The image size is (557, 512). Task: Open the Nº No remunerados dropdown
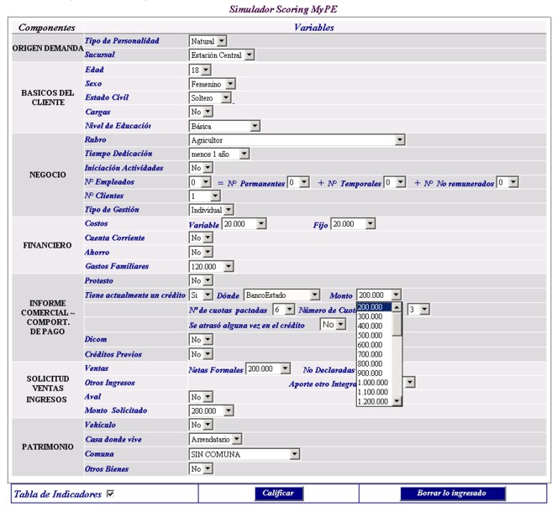click(507, 182)
